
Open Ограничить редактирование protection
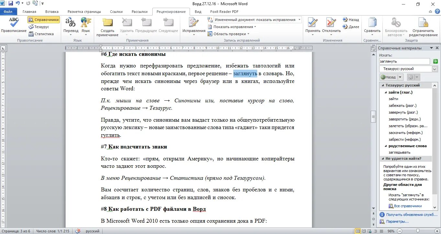[x=423, y=27]
